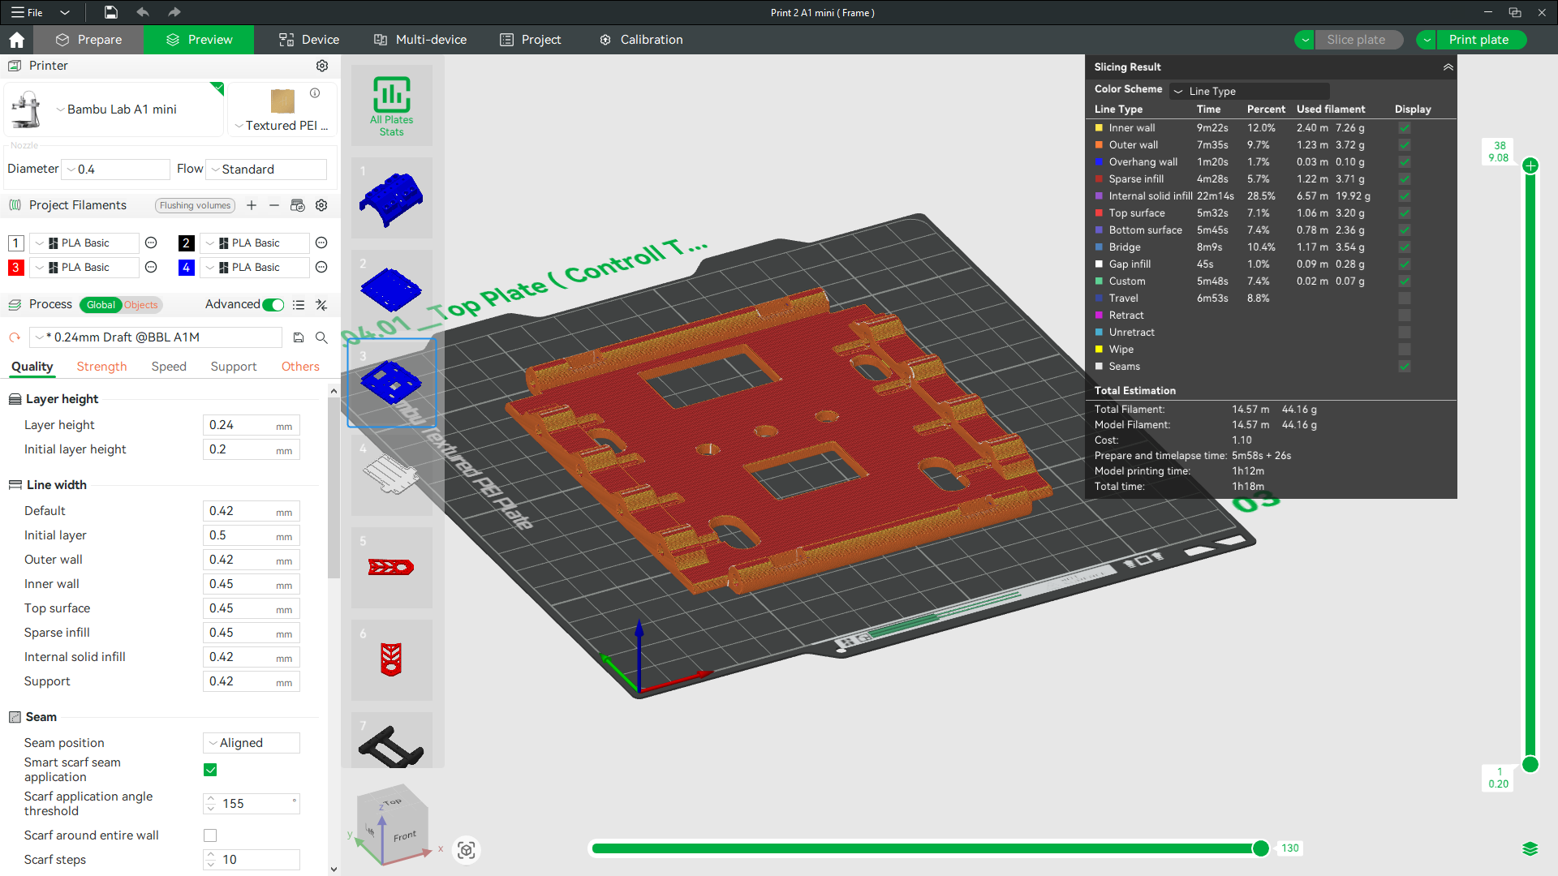Screen dimensions: 1558x876
Task: Open Printer settings gear icon
Action: pos(322,66)
